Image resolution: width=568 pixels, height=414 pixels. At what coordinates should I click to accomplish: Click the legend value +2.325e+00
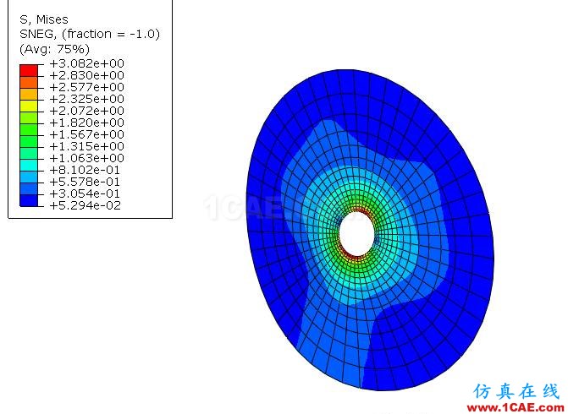[x=86, y=99]
